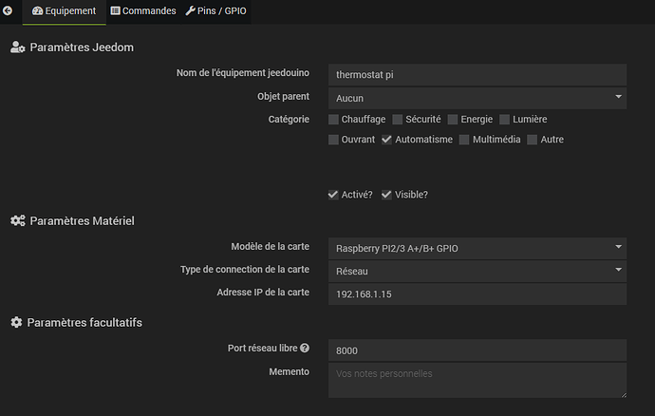Click the Paramètres Matériel gears icon
The image size is (655, 416).
pyautogui.click(x=17, y=221)
